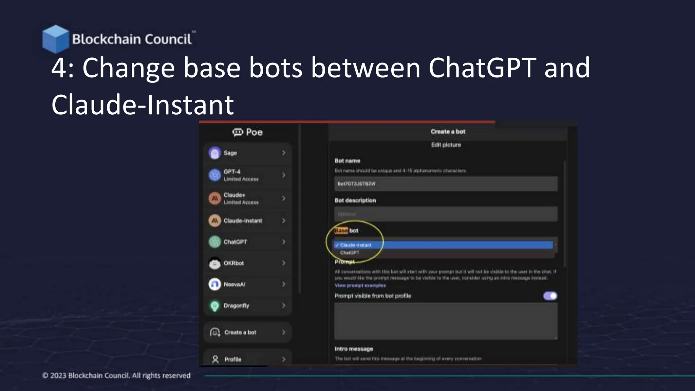Screen dimensions: 695x391
Task: Click the Profile sidebar button
Action: pyautogui.click(x=247, y=358)
